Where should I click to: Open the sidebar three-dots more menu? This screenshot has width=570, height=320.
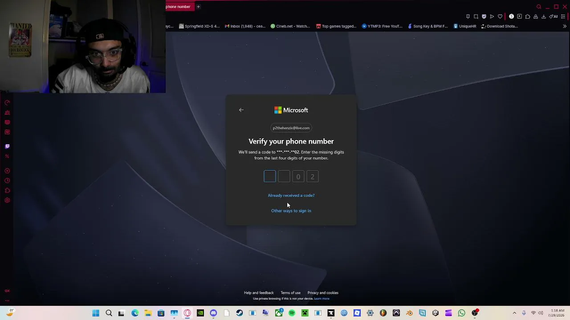pyautogui.click(x=7, y=300)
